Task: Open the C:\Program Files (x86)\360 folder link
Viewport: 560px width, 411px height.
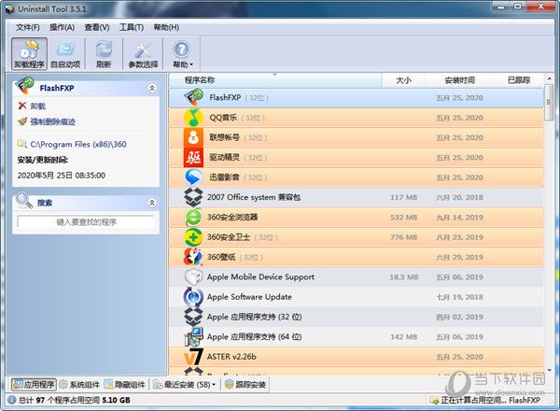Action: 78,145
